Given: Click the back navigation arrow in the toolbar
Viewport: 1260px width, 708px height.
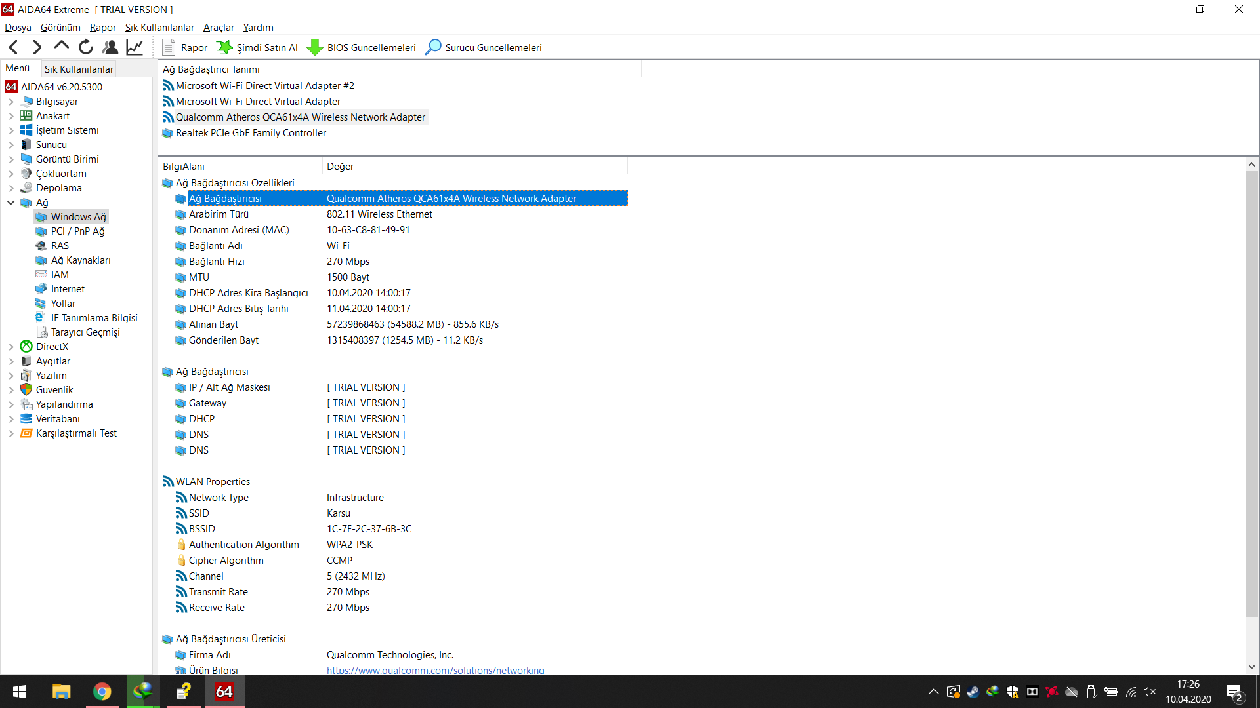Looking at the screenshot, I should 13,47.
